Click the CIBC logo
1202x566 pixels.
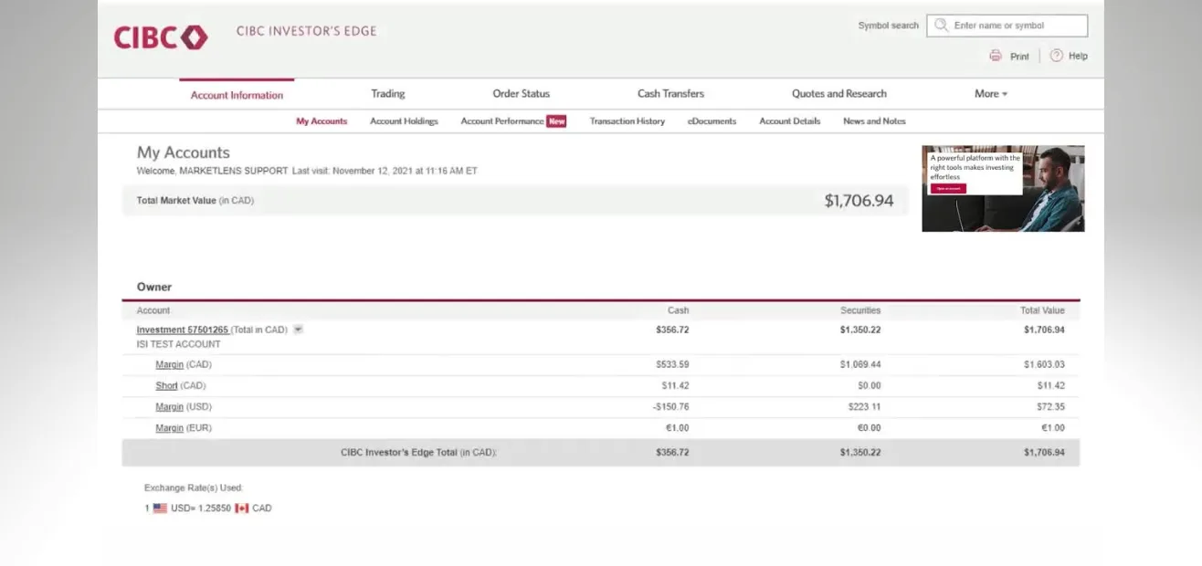[x=161, y=37]
